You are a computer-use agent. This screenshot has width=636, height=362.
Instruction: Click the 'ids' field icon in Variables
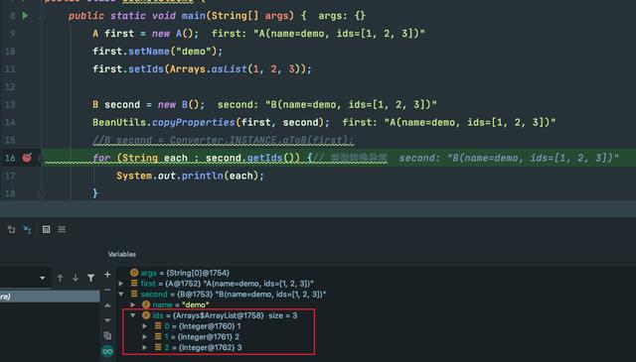click(146, 315)
